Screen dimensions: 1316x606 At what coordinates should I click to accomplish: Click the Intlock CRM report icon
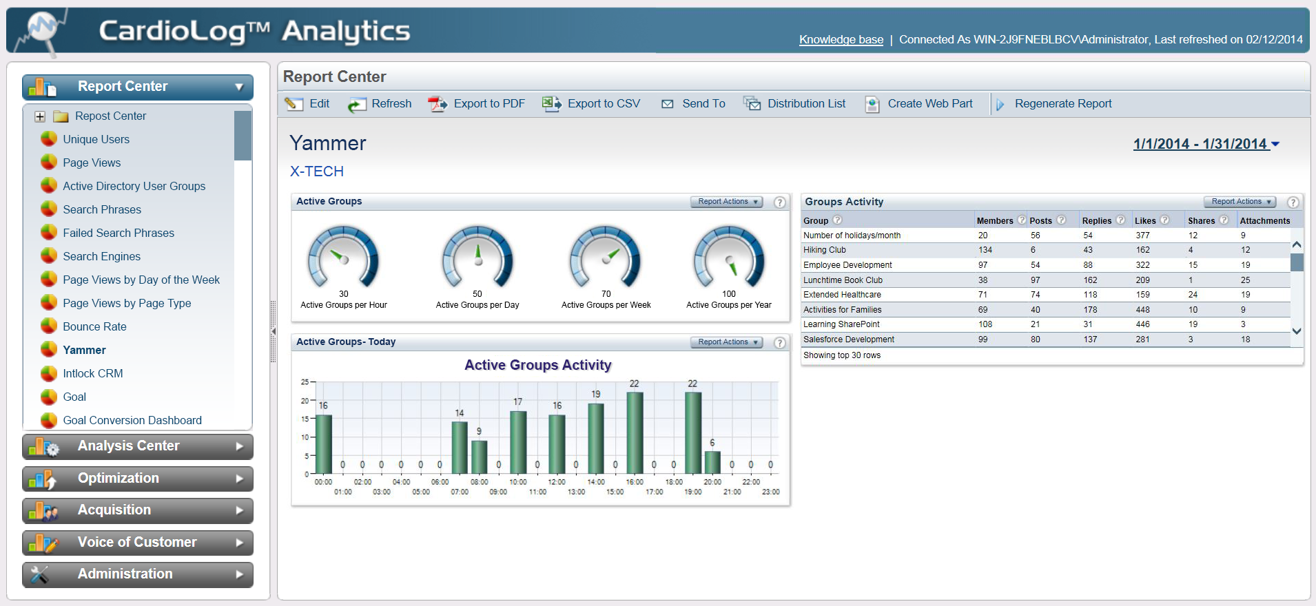[49, 373]
